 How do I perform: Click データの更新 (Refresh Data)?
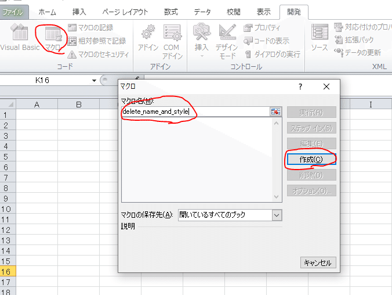pyautogui.click(x=358, y=53)
